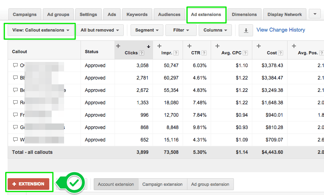Click plus icon above Impr. column
Screen dimensions: 324x195
(x=159, y=46)
